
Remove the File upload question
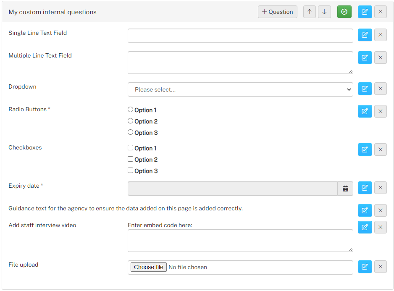click(x=381, y=267)
